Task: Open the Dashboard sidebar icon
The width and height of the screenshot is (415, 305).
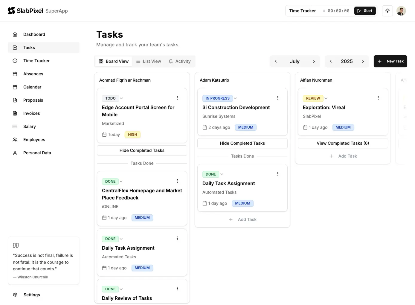Action: (15, 34)
